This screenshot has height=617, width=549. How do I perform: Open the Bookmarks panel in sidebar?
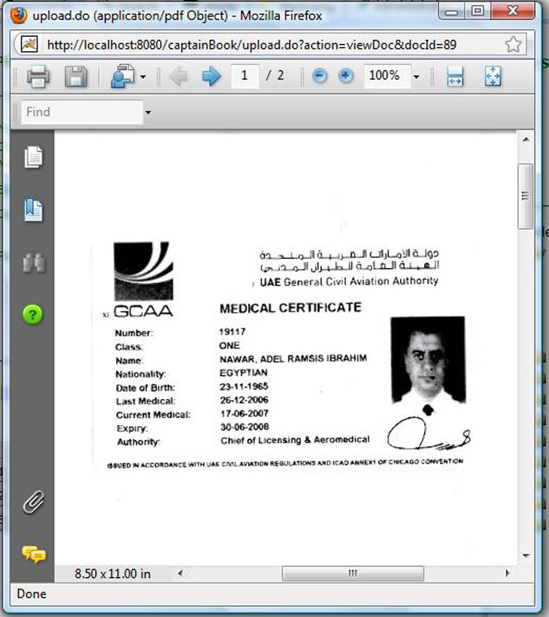tap(33, 210)
